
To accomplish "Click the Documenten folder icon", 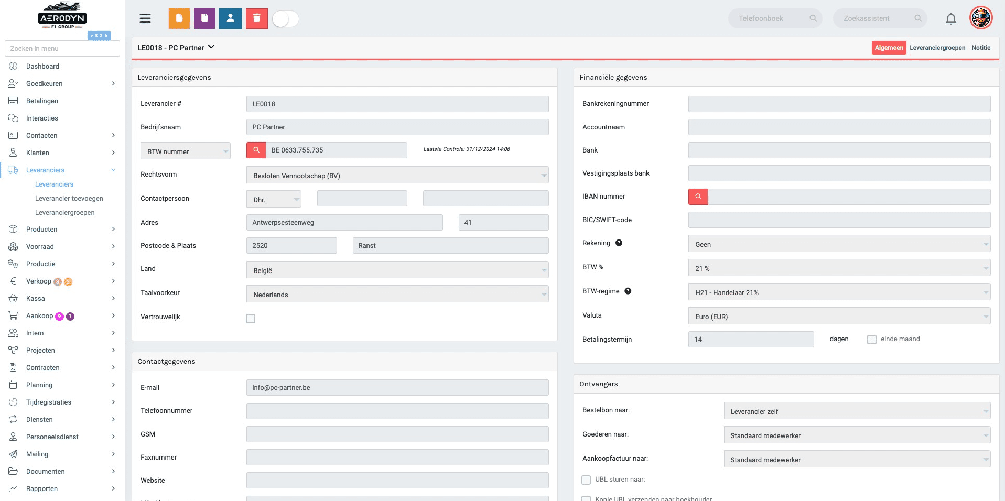I will (x=13, y=472).
